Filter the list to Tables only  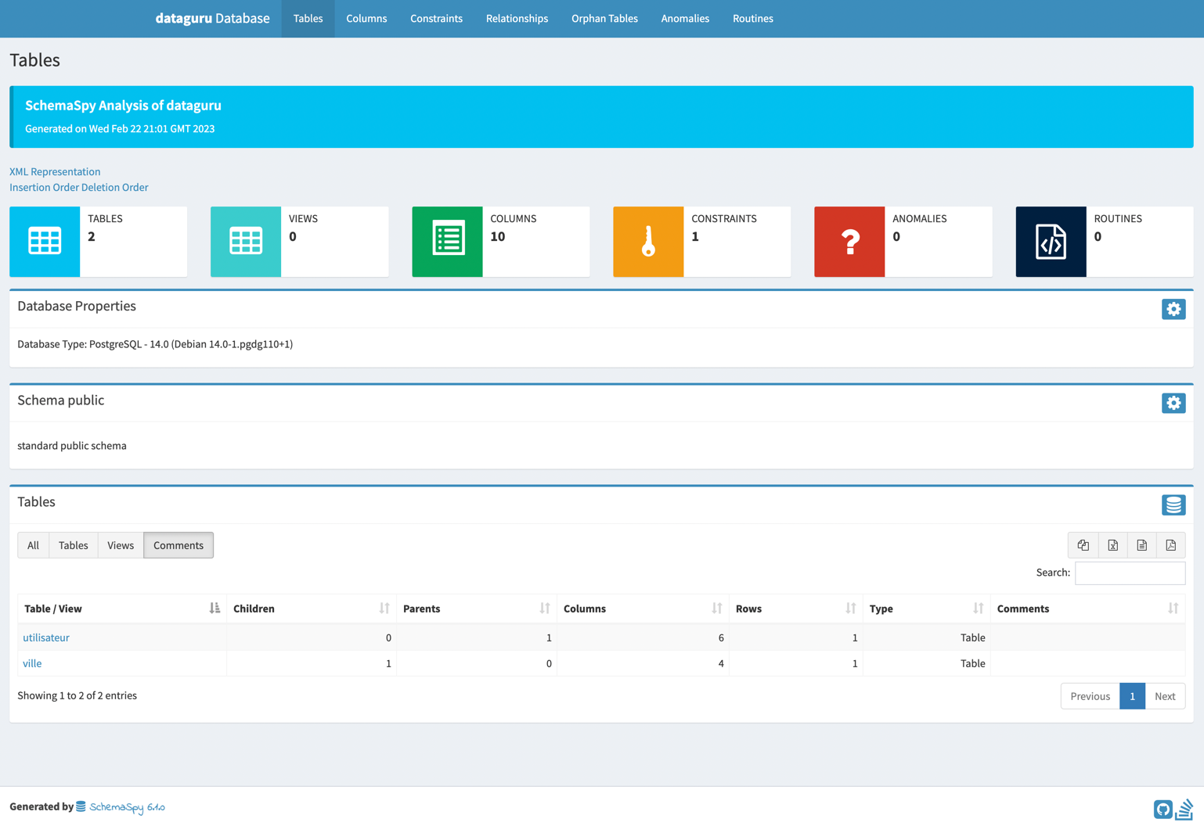click(74, 545)
